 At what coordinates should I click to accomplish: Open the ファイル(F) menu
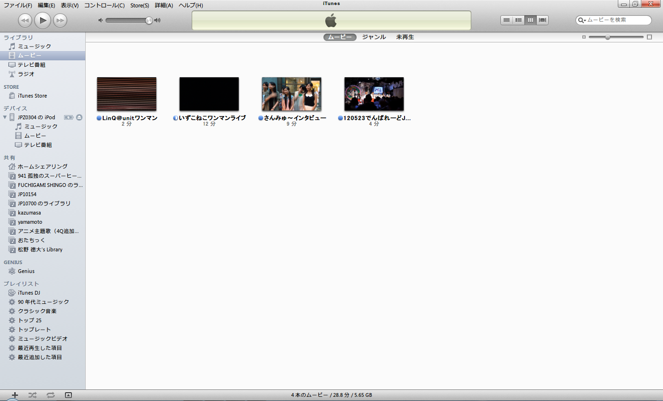(x=18, y=6)
